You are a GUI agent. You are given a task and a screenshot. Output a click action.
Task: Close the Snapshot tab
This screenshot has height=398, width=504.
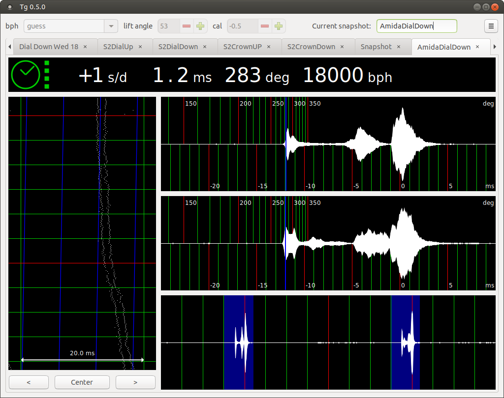[x=399, y=47]
